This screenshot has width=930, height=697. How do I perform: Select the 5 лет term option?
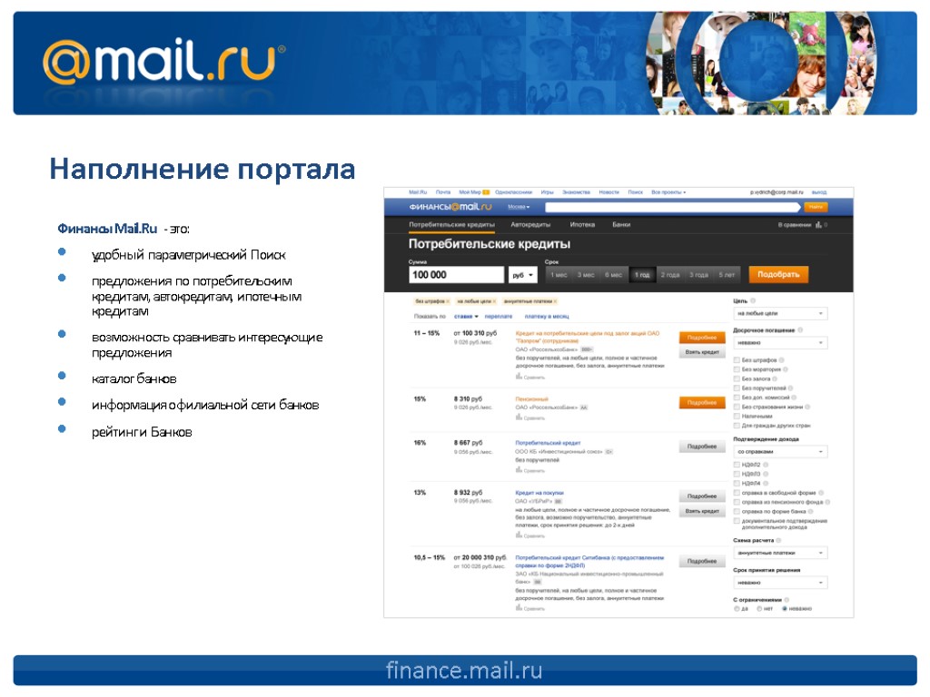(727, 275)
